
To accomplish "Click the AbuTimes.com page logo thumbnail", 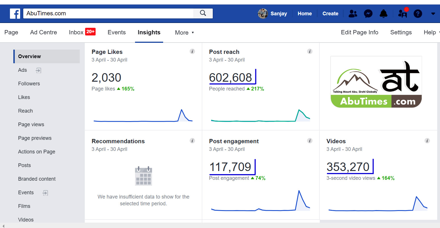I will coord(376,82).
